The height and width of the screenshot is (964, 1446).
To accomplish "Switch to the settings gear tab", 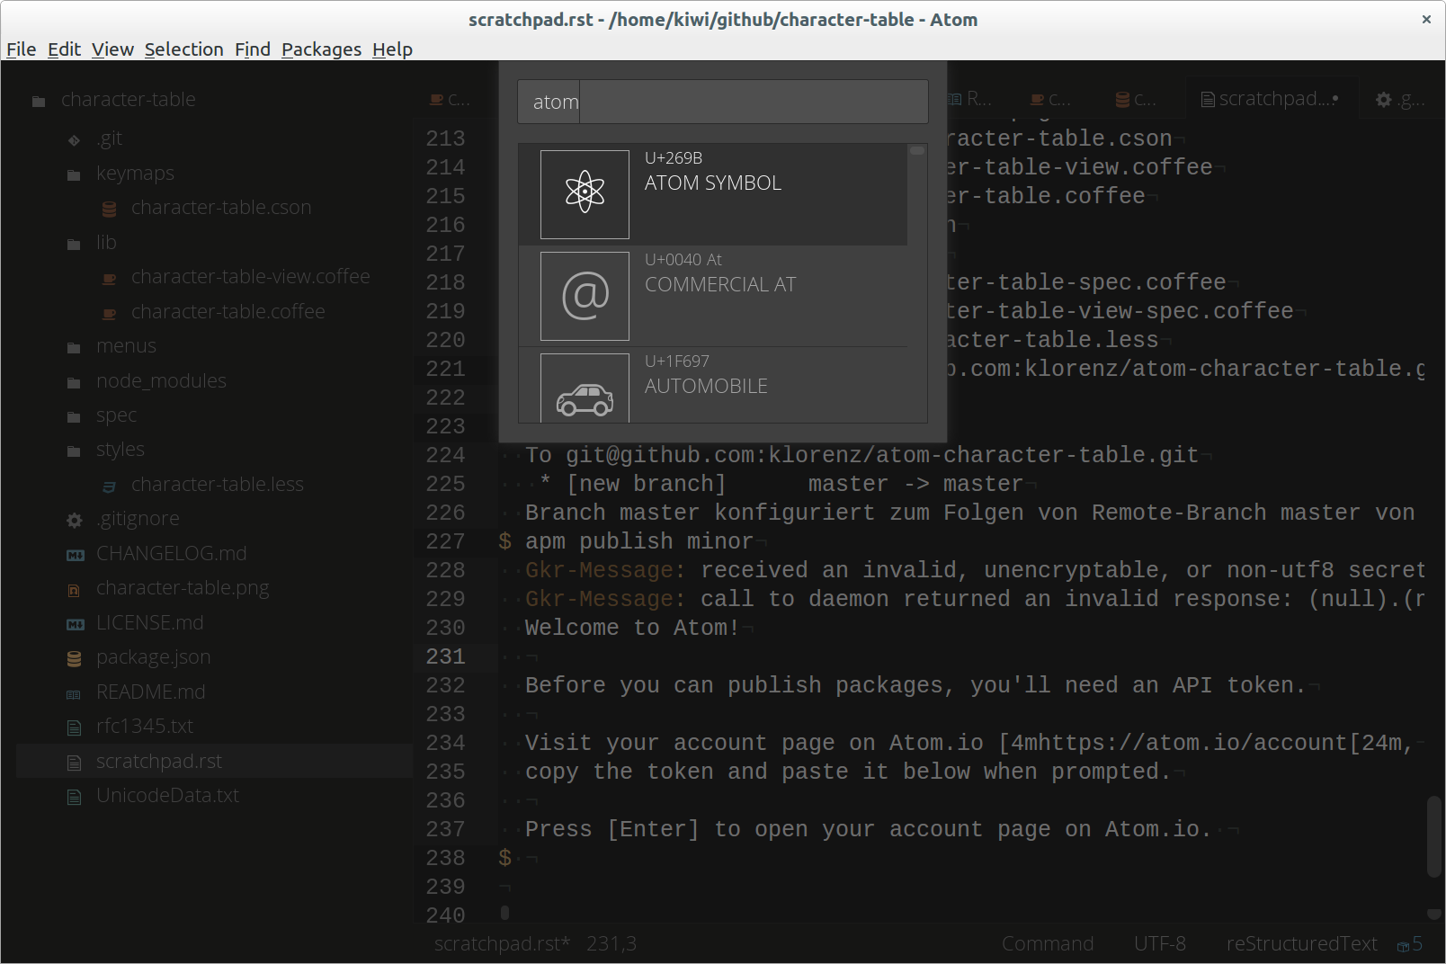I will point(1400,99).
